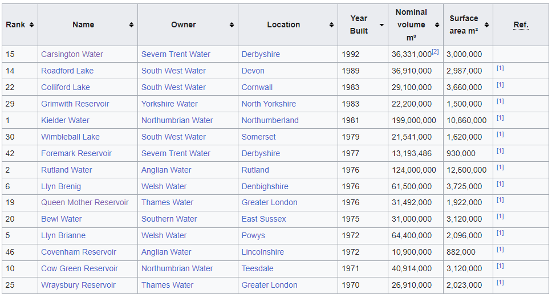Open Northumberland location link
This screenshot has height=294, width=552.
pyautogui.click(x=270, y=120)
